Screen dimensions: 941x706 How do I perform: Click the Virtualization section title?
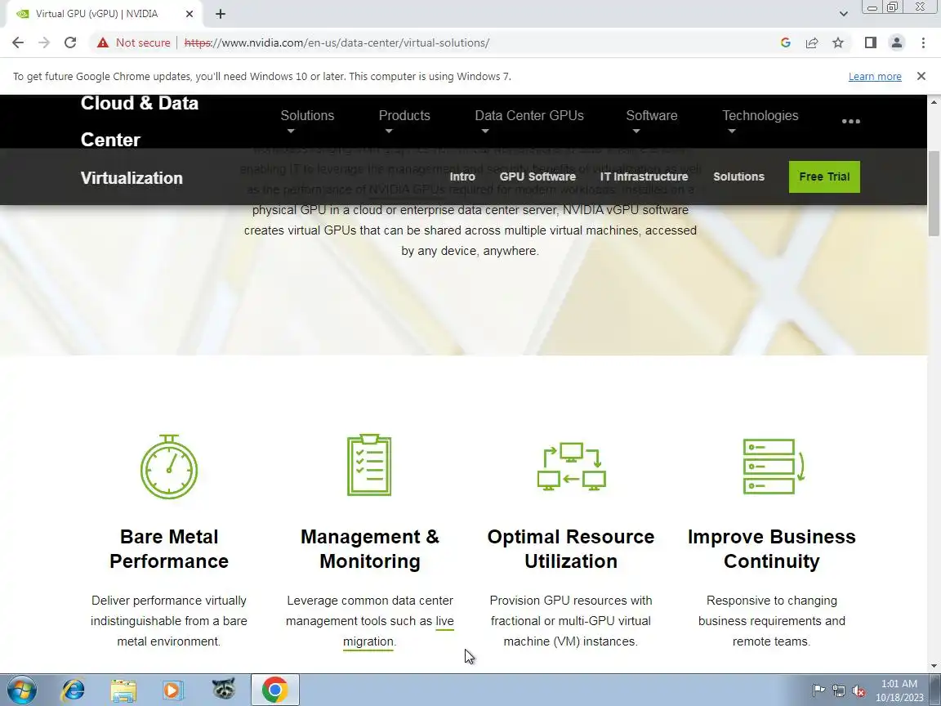(132, 177)
